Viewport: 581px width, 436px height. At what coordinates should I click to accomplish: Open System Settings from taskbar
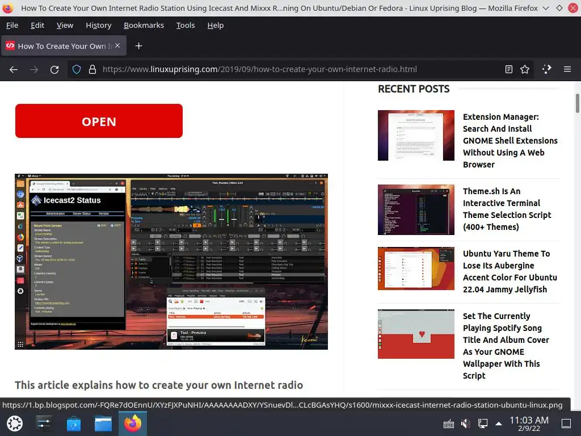(44, 424)
